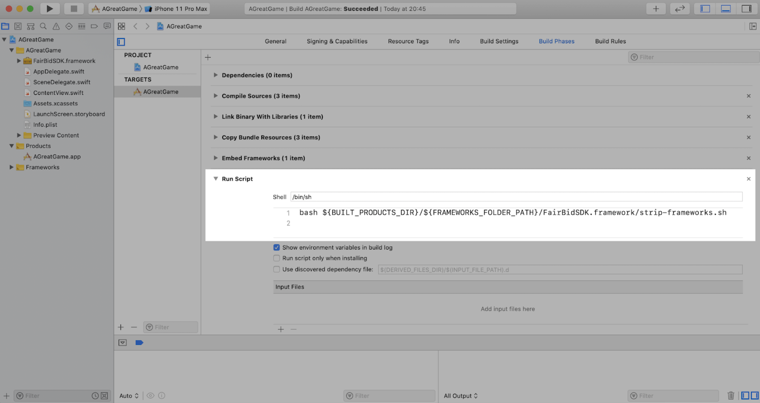Delete the Run Script phase
Viewport: 760px width, 403px height.
[749, 179]
